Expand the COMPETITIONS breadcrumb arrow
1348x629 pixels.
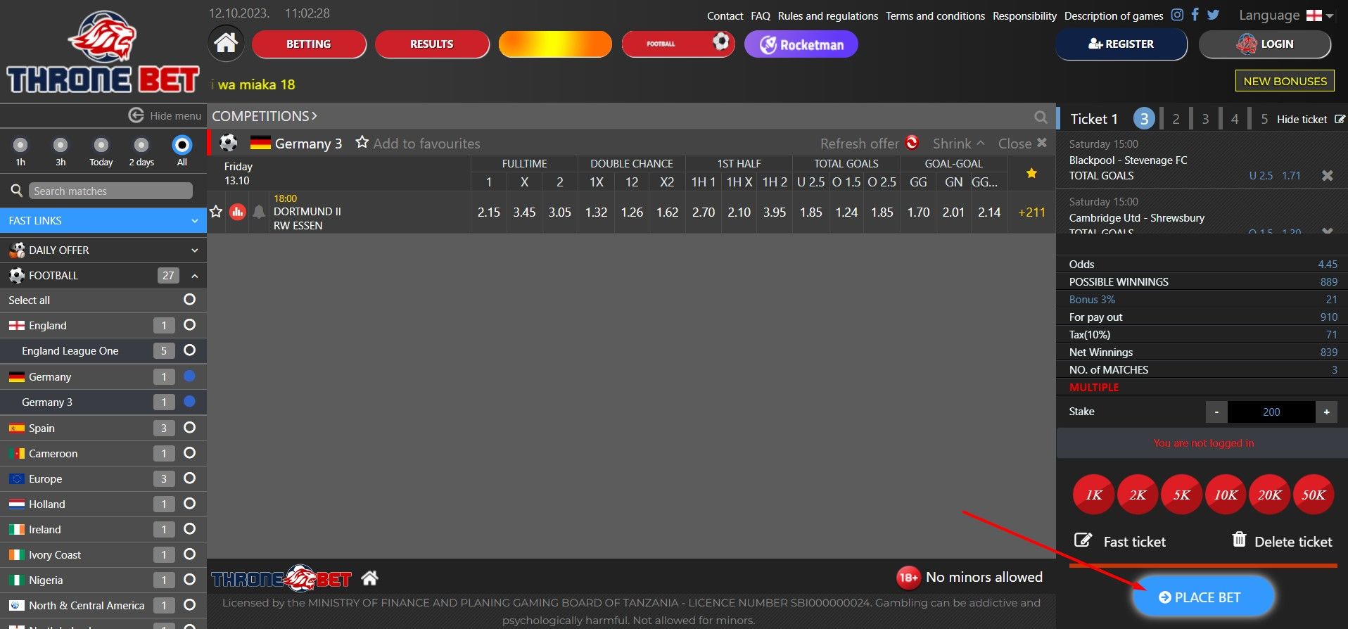(x=314, y=116)
